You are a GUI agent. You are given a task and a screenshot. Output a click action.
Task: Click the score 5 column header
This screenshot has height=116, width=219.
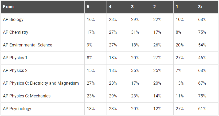[88, 7]
